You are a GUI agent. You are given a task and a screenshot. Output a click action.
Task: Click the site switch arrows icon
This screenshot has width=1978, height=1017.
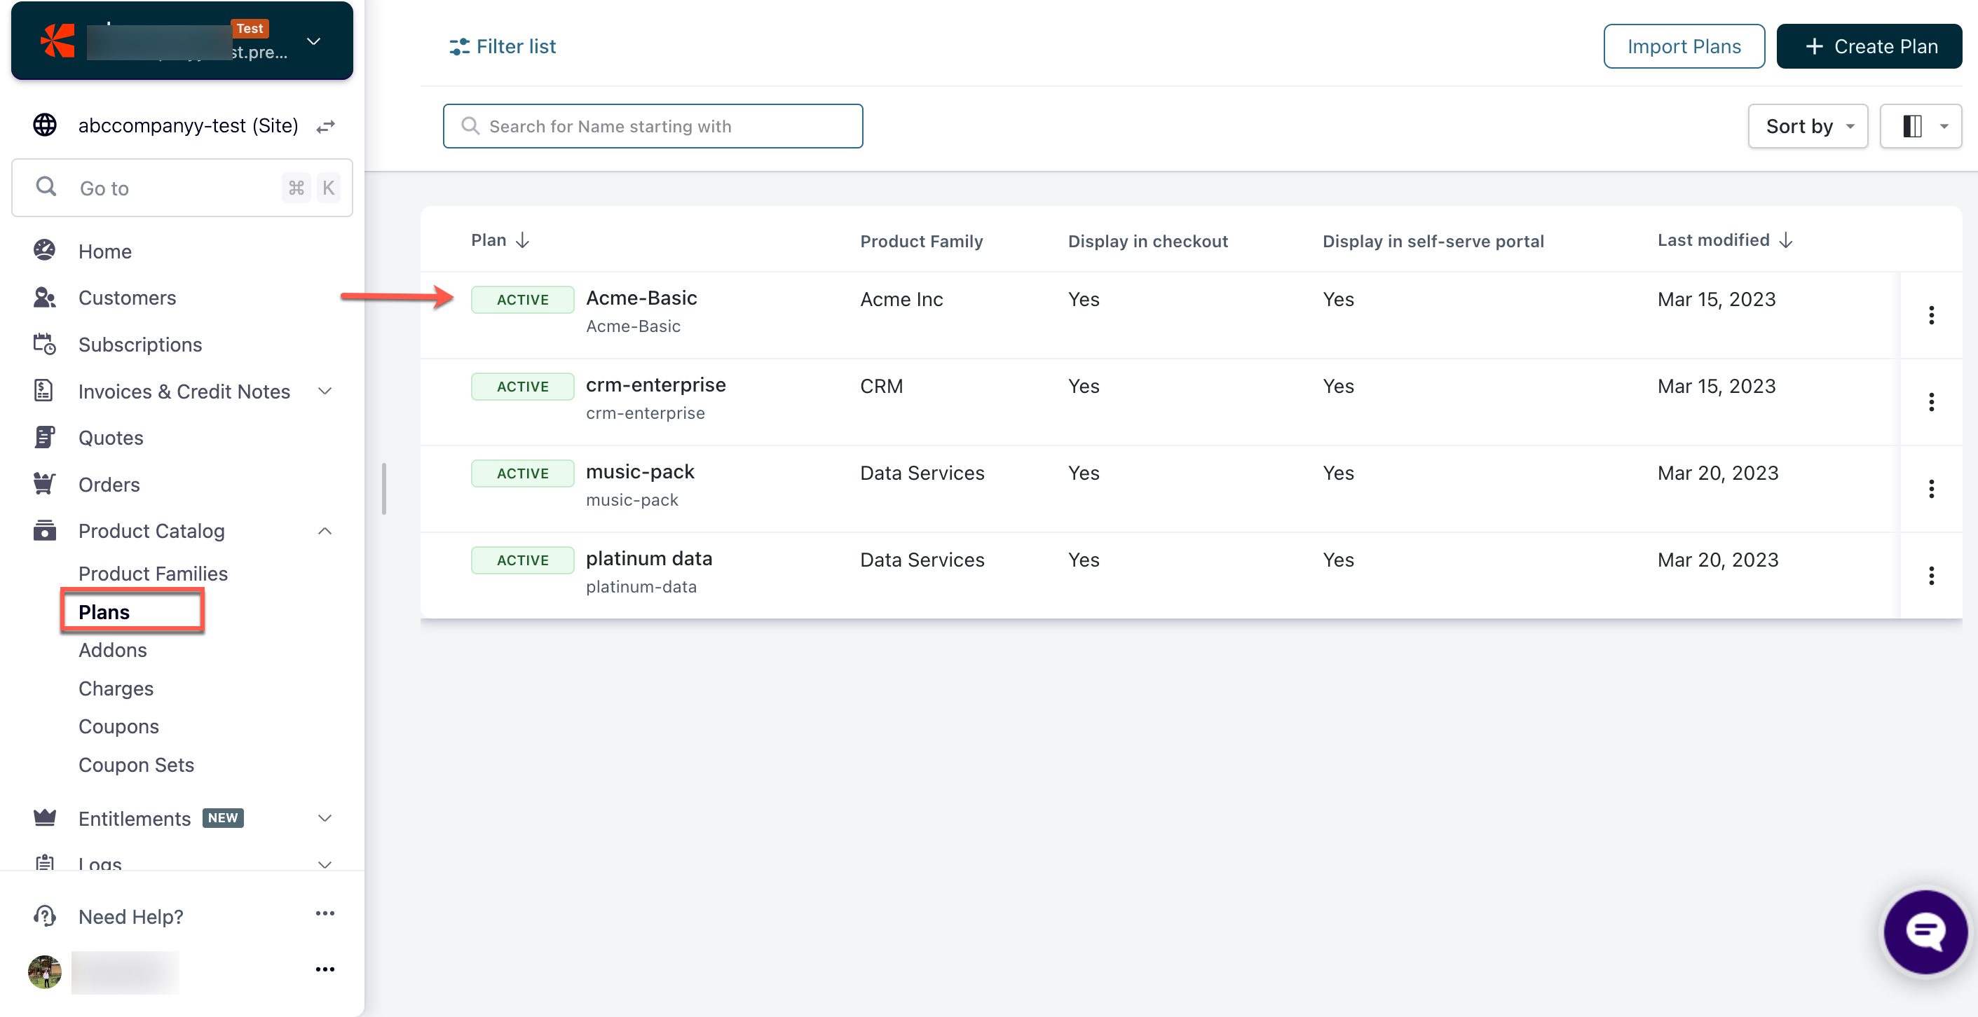(x=325, y=126)
